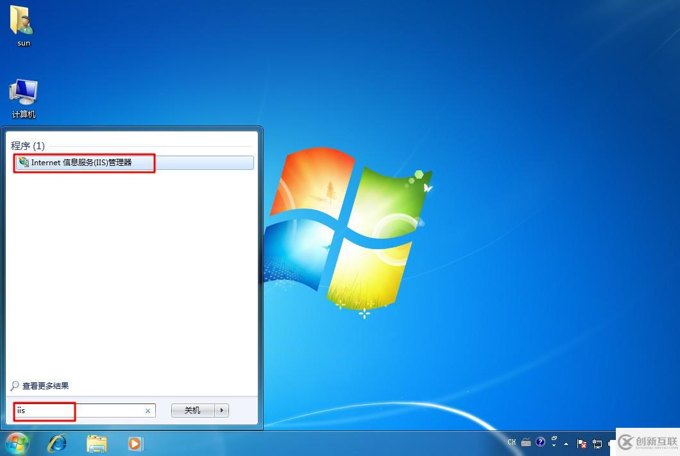Select the 计算机 desktop icon

click(24, 99)
